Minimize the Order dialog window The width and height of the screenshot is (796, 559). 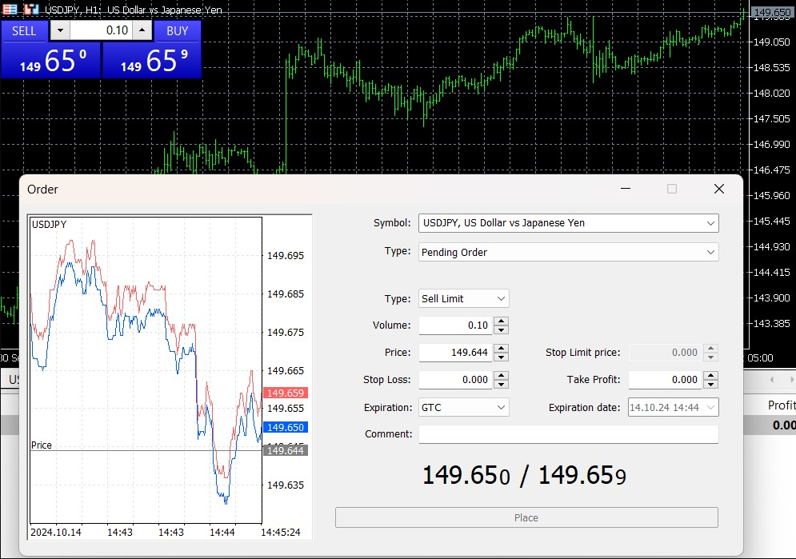(x=626, y=189)
